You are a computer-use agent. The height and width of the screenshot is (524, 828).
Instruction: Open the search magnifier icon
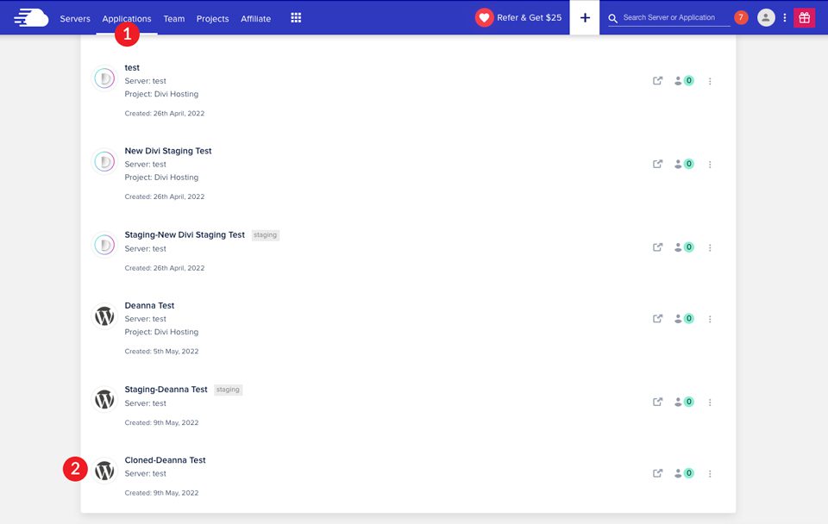(612, 17)
